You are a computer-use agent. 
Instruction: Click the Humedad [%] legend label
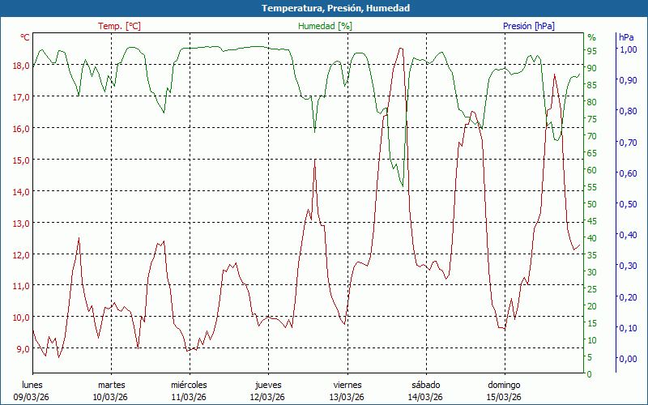325,26
